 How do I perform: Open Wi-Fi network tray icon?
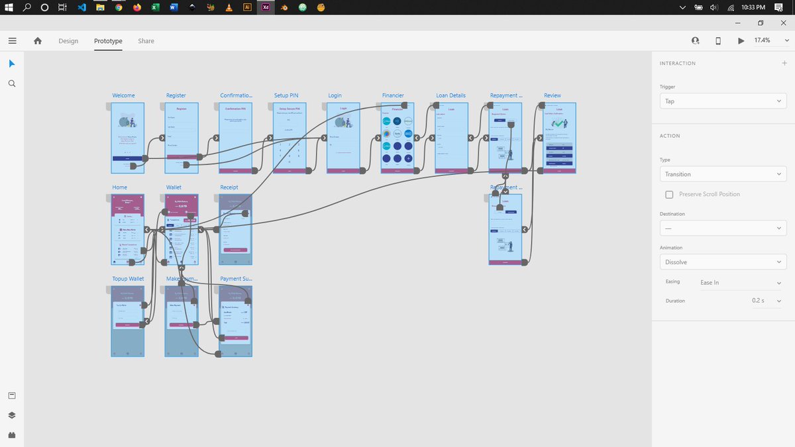[731, 7]
